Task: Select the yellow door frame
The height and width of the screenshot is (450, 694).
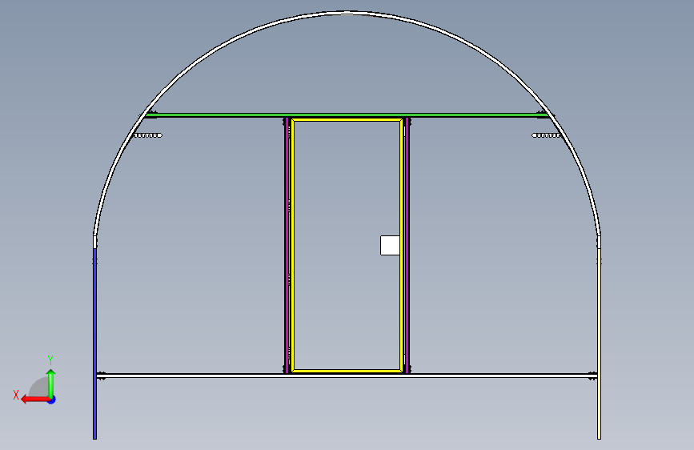Action: (x=347, y=245)
